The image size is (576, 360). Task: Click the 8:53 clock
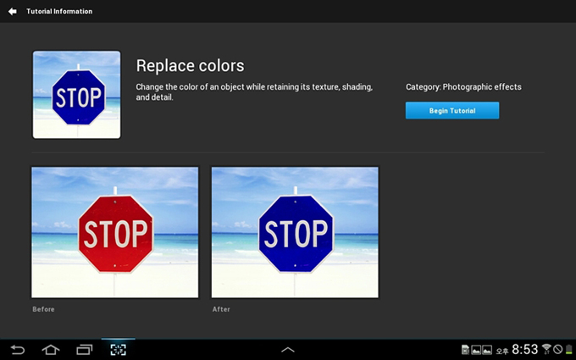point(525,349)
